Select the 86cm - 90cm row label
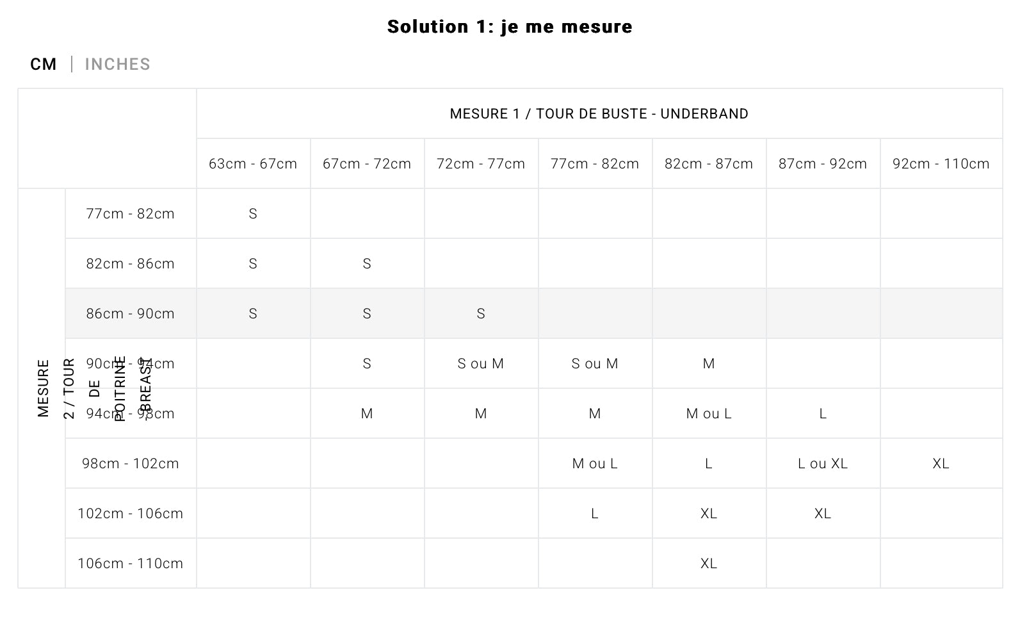Screen dimensions: 1020x622 [x=130, y=313]
